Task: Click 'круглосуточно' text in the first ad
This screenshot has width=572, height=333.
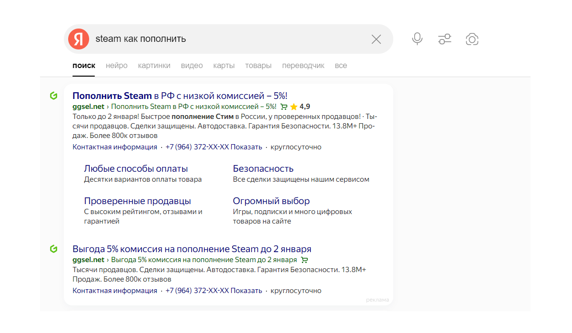Action: point(296,147)
